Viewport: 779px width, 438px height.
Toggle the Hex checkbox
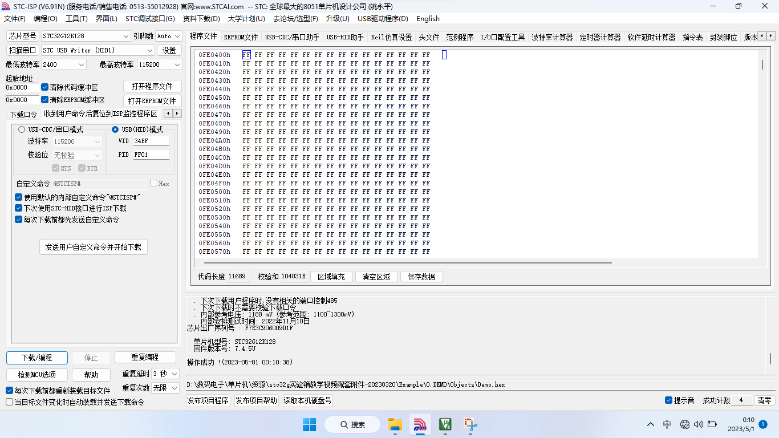pyautogui.click(x=153, y=184)
